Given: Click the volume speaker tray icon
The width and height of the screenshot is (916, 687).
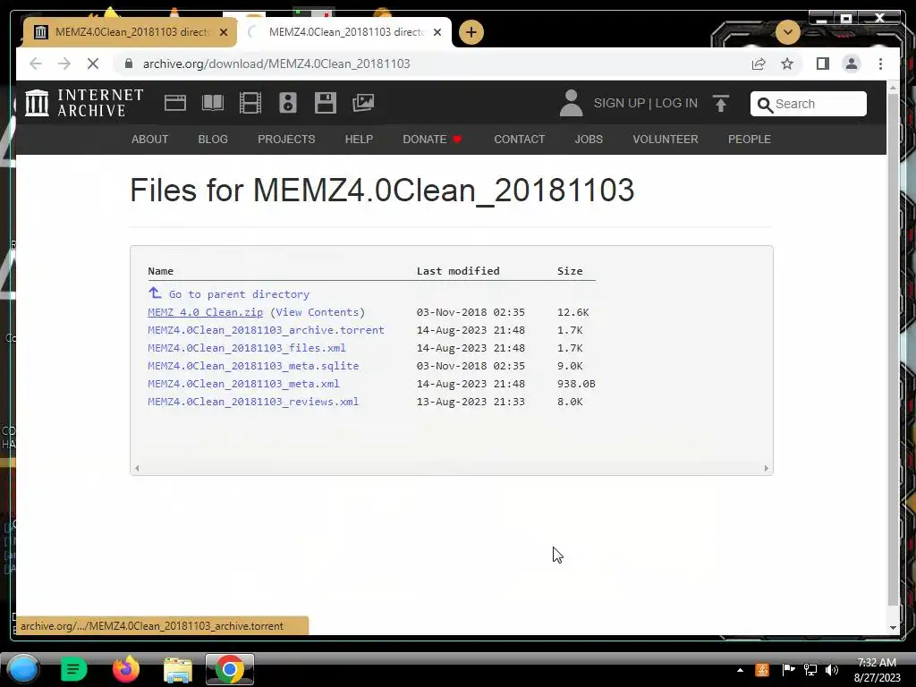Looking at the screenshot, I should 831,670.
